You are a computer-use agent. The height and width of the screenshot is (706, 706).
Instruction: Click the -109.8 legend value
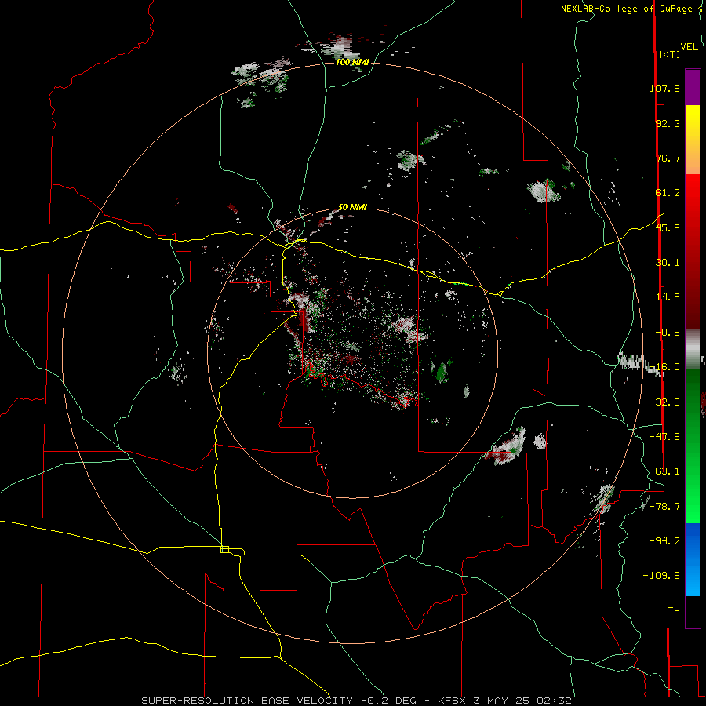[661, 576]
